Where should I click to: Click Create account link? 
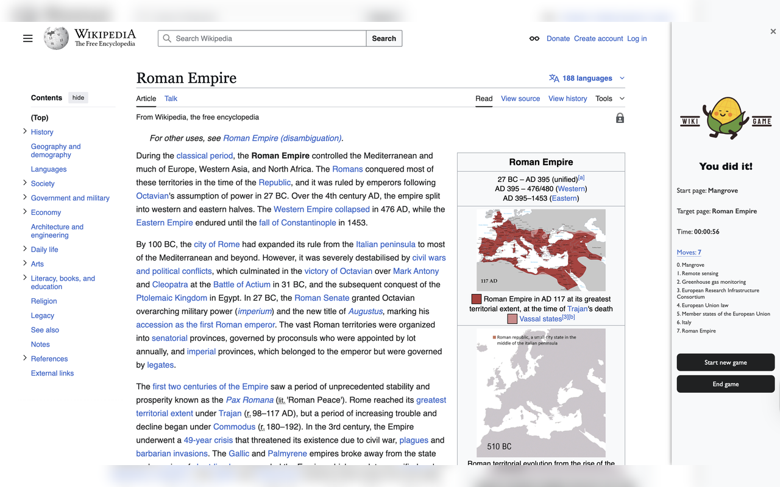(598, 38)
